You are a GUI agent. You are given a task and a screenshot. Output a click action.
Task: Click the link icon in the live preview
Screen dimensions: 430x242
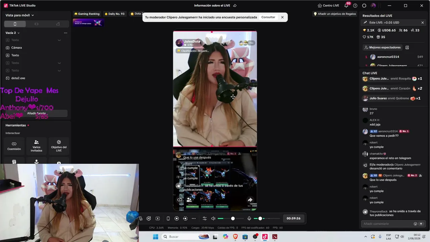point(180,200)
